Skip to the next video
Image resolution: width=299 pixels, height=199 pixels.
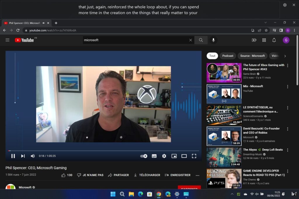coord(23,156)
